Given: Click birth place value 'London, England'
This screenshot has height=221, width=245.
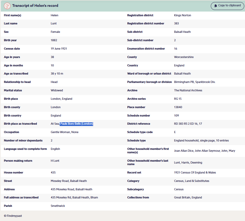Looking at the screenshot, I should [61, 99].
